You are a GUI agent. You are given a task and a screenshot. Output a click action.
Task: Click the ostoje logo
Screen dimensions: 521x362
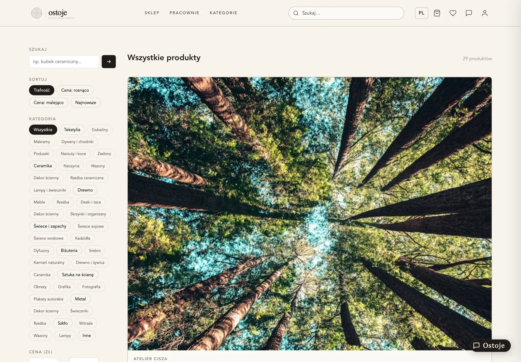(53, 13)
